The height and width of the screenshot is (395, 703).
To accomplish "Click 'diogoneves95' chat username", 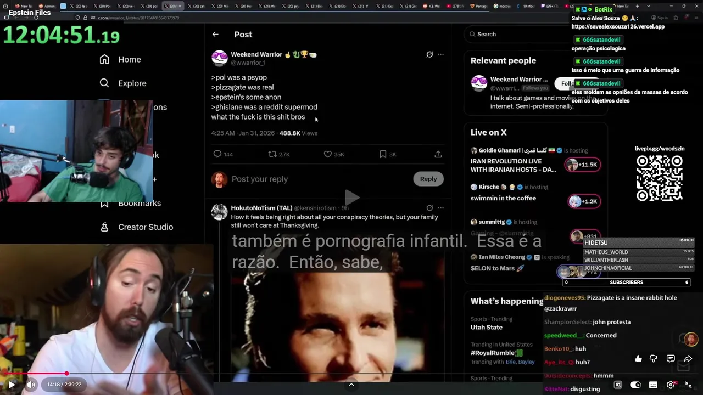I will click(x=564, y=298).
